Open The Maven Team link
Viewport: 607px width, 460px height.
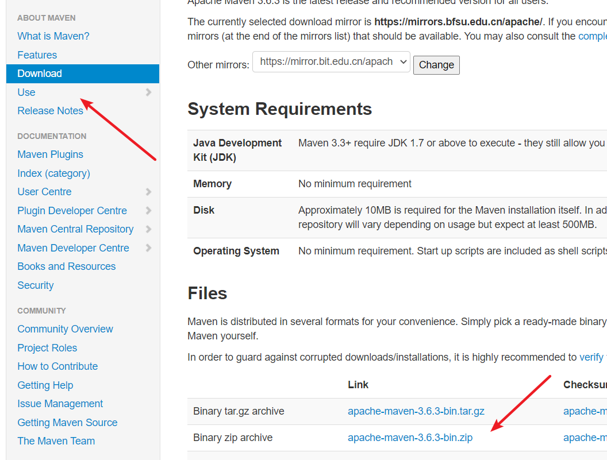[56, 441]
